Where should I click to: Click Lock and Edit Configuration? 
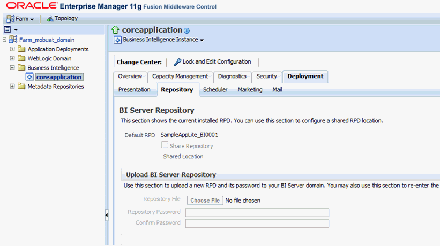click(x=217, y=62)
